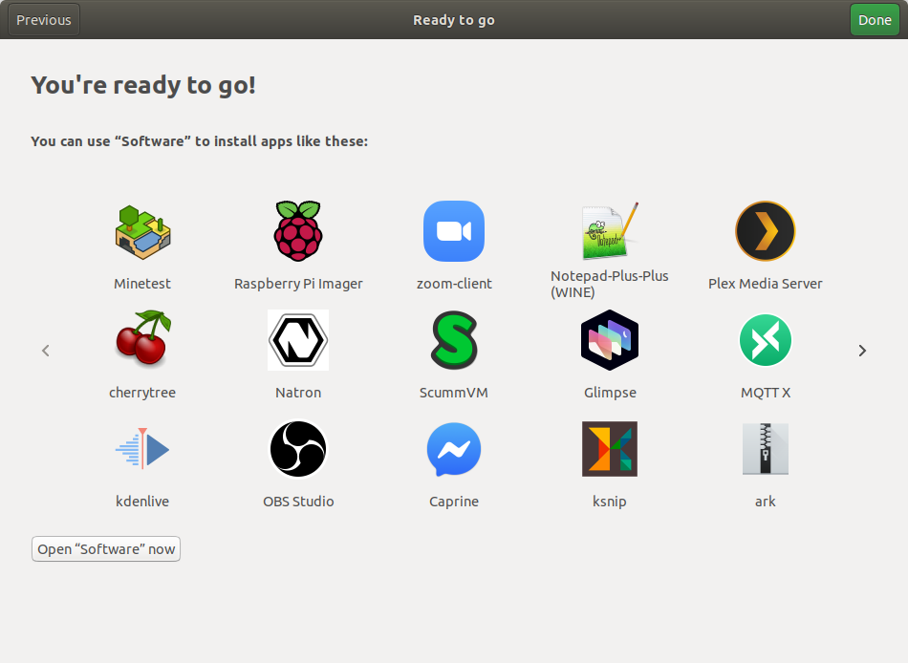The width and height of the screenshot is (908, 663).
Task: Click the Caprine label
Action: pyautogui.click(x=454, y=502)
